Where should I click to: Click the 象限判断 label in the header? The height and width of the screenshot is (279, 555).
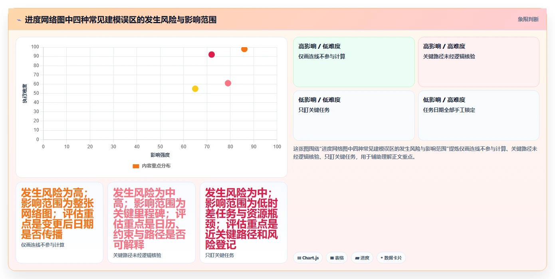tap(528, 19)
